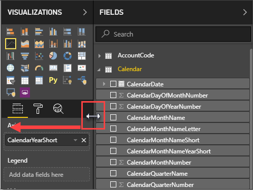
Task: Remove CalendarYearShort from the Axis
Action: click(x=84, y=140)
